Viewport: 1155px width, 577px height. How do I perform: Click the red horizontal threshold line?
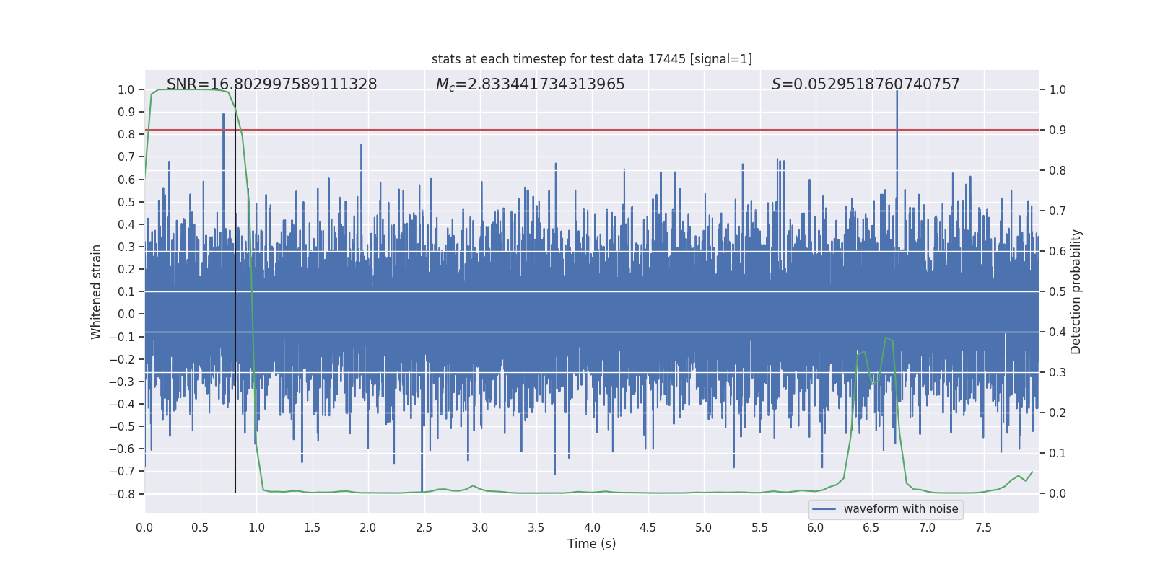[x=592, y=130]
